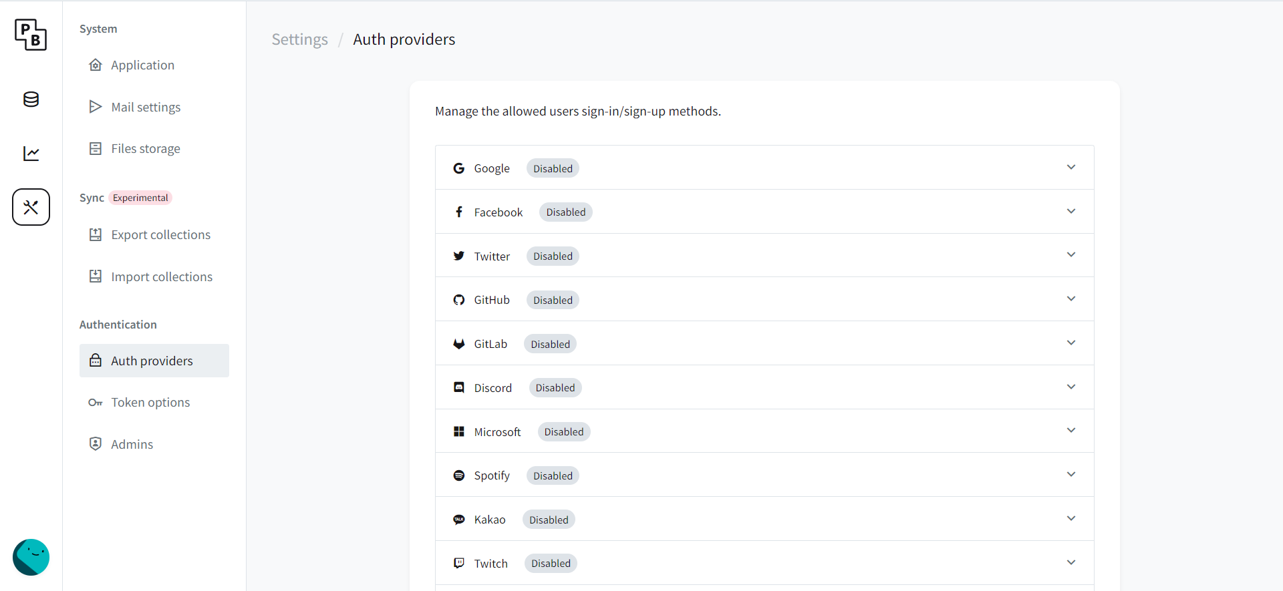Click the Auth providers breadcrumb title

(x=404, y=39)
